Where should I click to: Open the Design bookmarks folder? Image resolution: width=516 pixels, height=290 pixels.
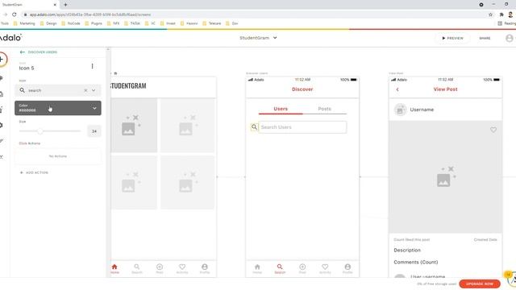(x=48, y=23)
